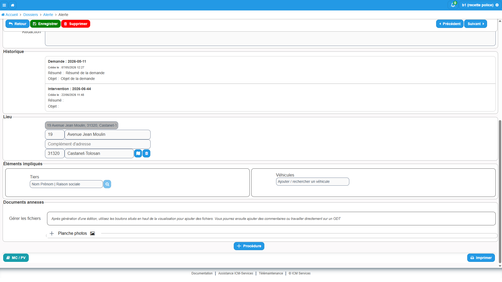The width and height of the screenshot is (502, 282).
Task: Click b1 (recette police) user label
Action: (x=477, y=5)
